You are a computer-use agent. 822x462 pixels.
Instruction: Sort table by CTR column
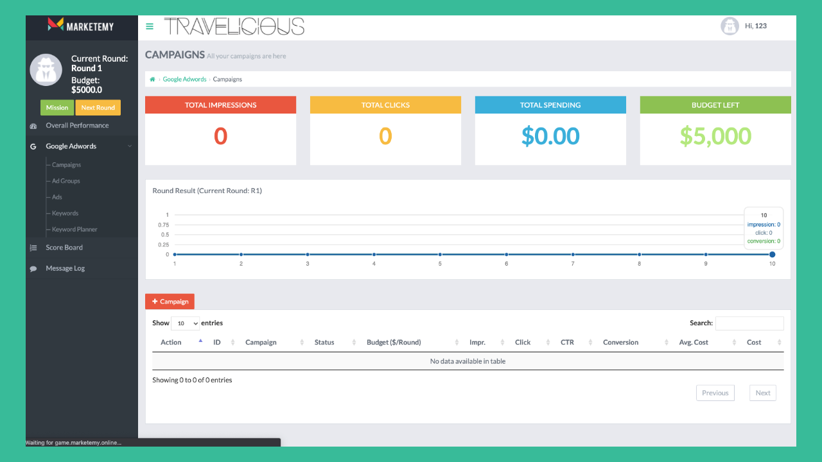(574, 343)
